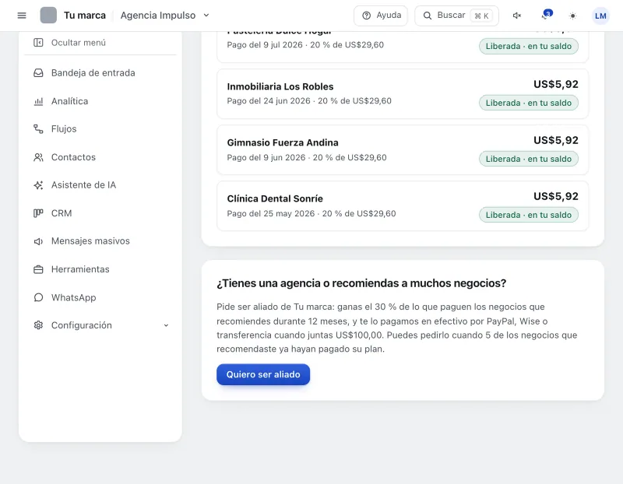Image resolution: width=623 pixels, height=484 pixels.
Task: Click the question-mark icon in Ayuda
Action: point(366,16)
